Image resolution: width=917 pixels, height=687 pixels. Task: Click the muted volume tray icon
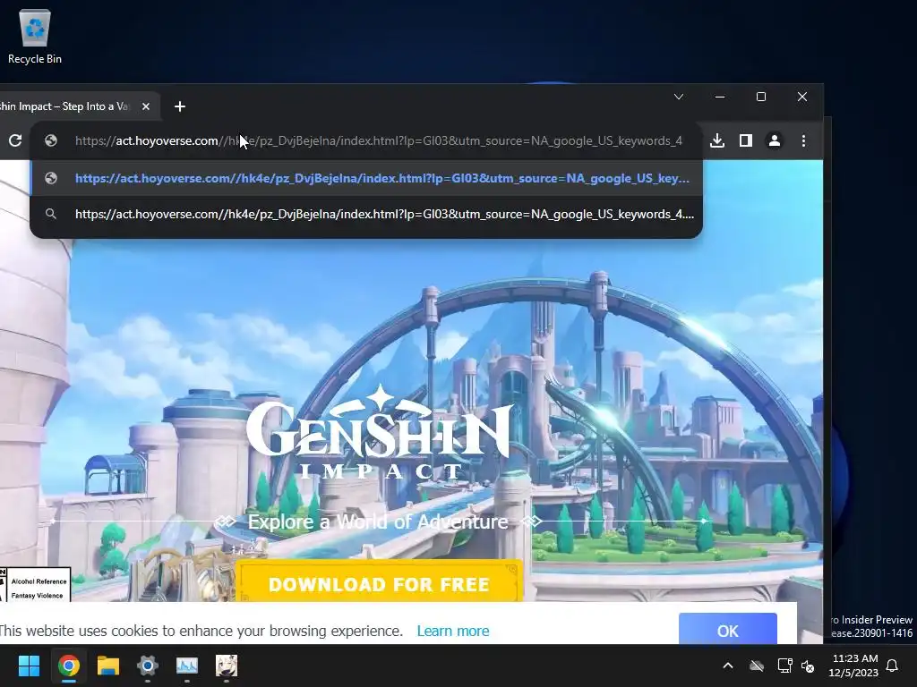(x=808, y=666)
